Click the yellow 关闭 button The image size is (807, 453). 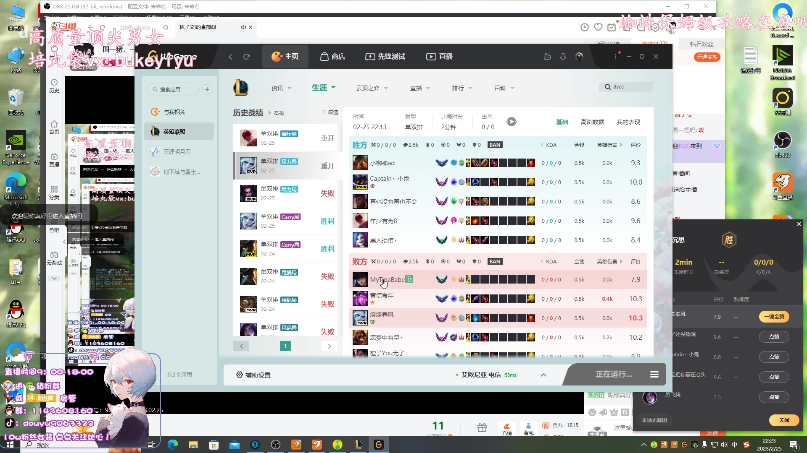[x=784, y=420]
